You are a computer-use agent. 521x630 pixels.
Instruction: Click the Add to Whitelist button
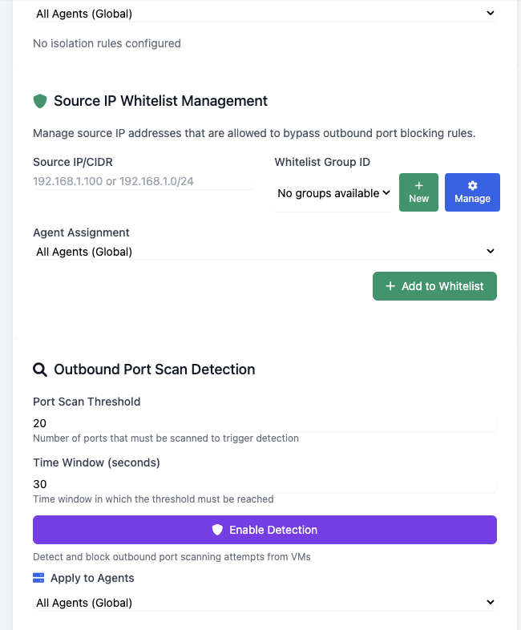click(x=434, y=286)
